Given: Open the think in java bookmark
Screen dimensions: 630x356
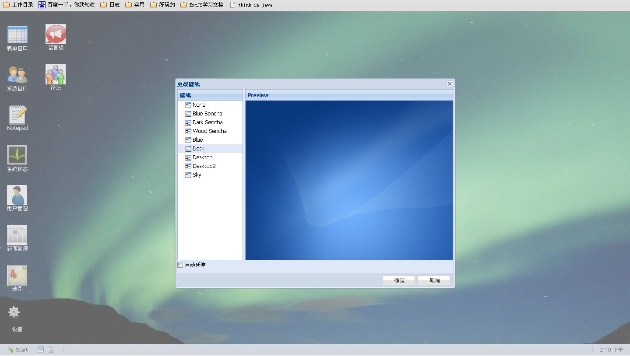Looking at the screenshot, I should 251,5.
